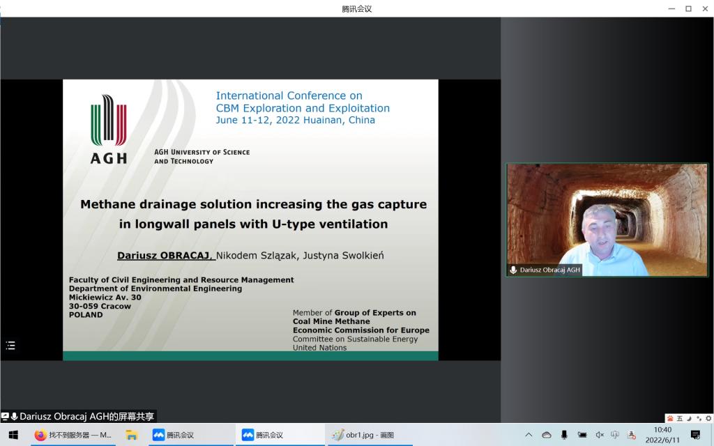Toggle the moon mode on IME toolbar

click(690, 418)
